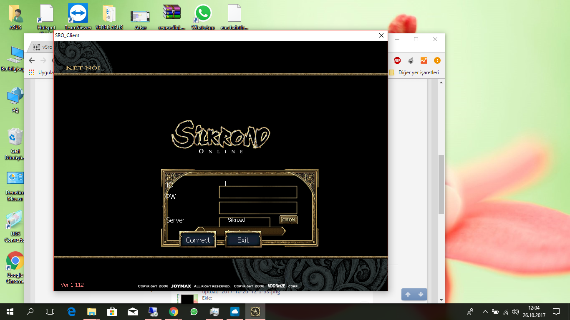The image size is (570, 320).
Task: Click Chrome back navigation arrow
Action: [32, 60]
